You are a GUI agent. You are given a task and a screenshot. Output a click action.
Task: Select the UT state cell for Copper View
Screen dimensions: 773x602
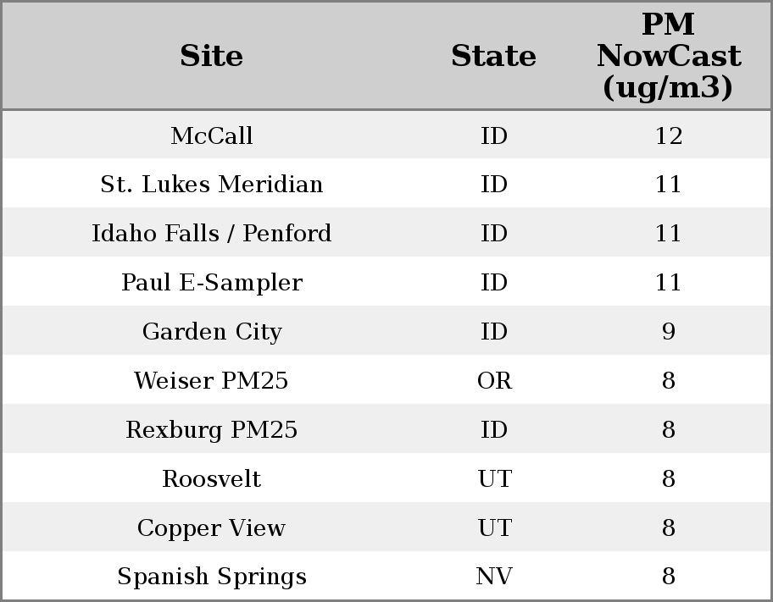[494, 528]
